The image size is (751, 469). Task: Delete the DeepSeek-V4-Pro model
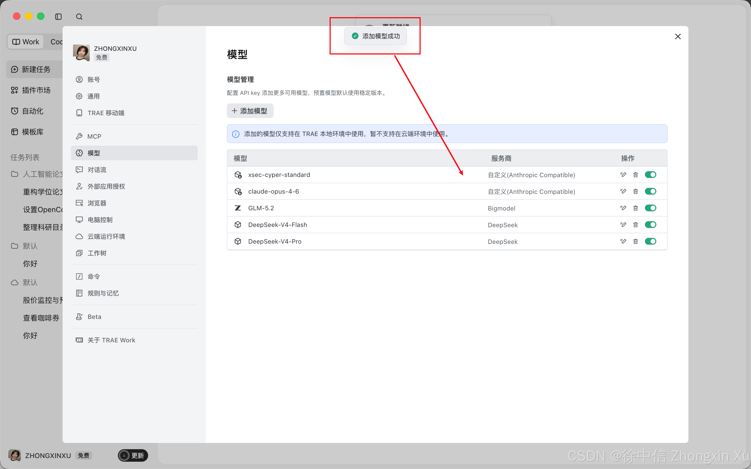pos(635,241)
